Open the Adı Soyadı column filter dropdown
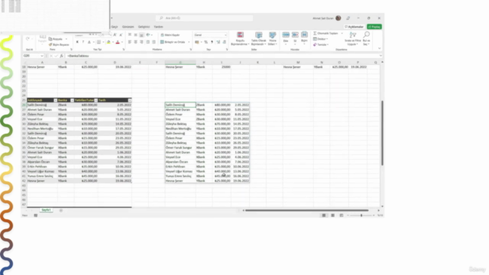Viewport: 489px width, 275px height. (x=56, y=100)
